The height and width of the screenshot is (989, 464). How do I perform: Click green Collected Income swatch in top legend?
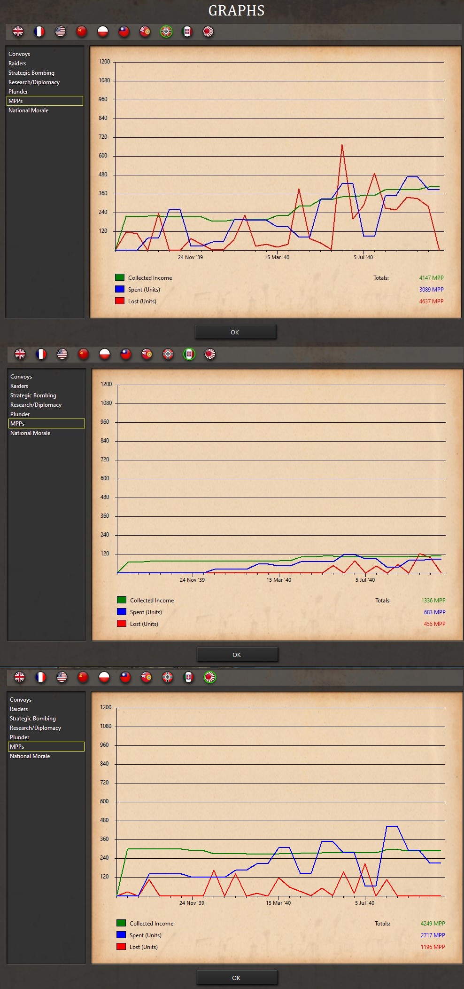click(120, 277)
